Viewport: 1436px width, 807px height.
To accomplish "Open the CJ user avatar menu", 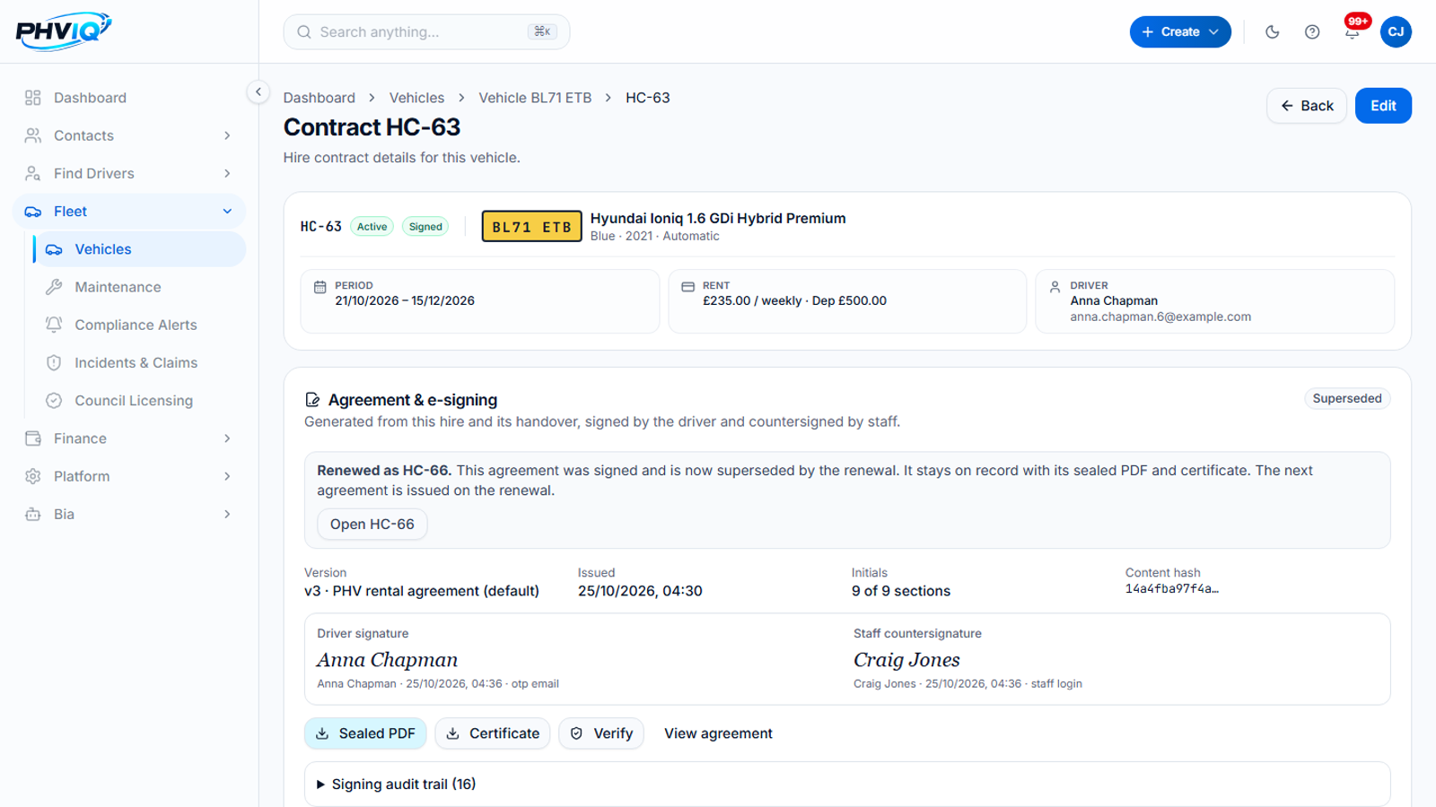I will click(x=1396, y=32).
